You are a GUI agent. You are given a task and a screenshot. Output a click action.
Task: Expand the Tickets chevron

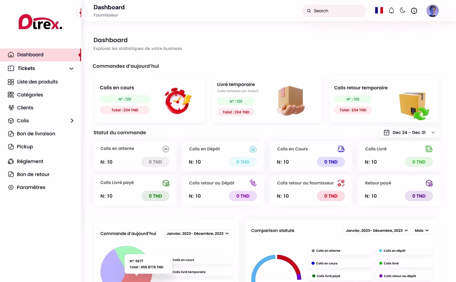click(x=71, y=68)
